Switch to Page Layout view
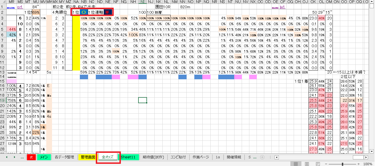 [x=307, y=164]
